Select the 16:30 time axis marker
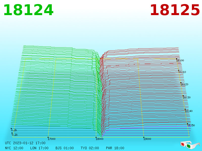The width and height of the screenshot is (202, 151). [187, 97]
